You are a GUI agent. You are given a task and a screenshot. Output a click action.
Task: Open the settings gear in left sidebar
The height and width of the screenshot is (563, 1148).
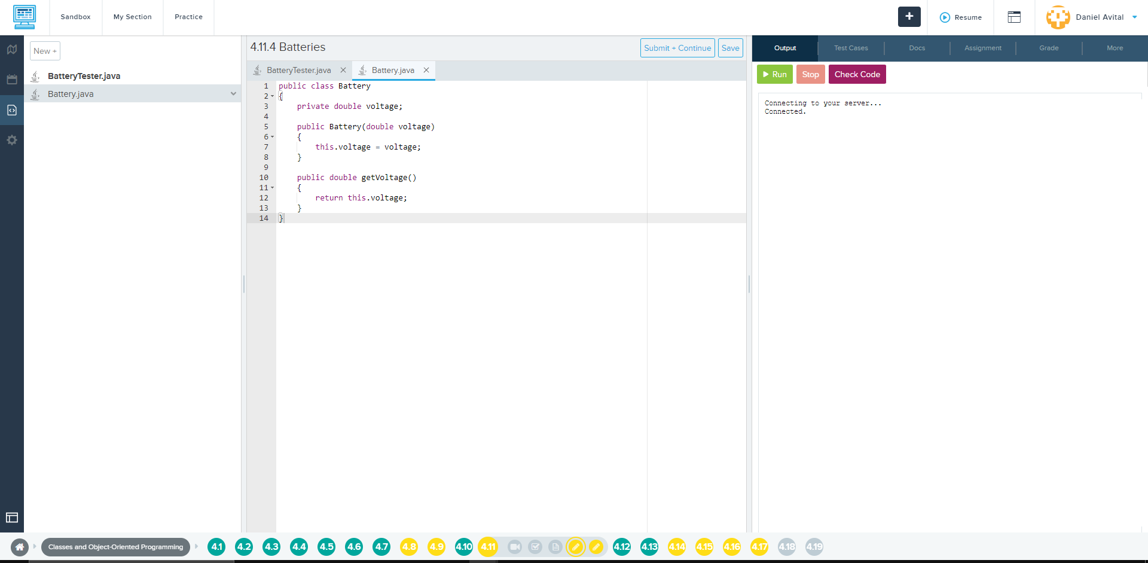12,140
